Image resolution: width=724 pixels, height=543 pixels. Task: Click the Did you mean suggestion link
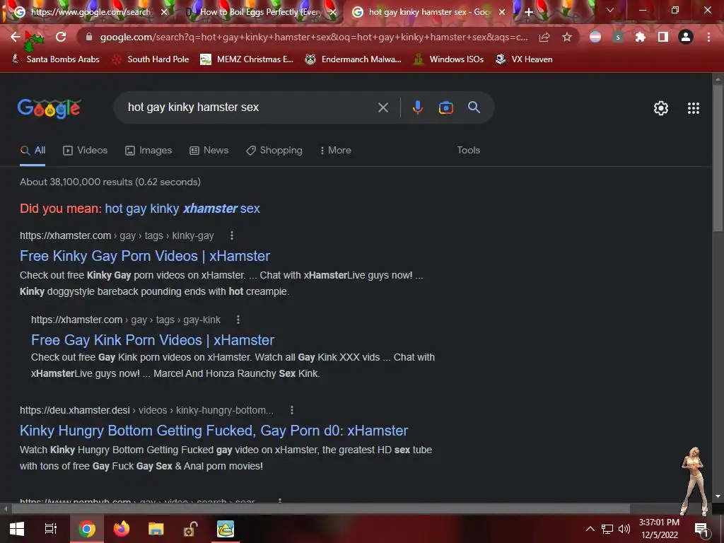pos(182,209)
